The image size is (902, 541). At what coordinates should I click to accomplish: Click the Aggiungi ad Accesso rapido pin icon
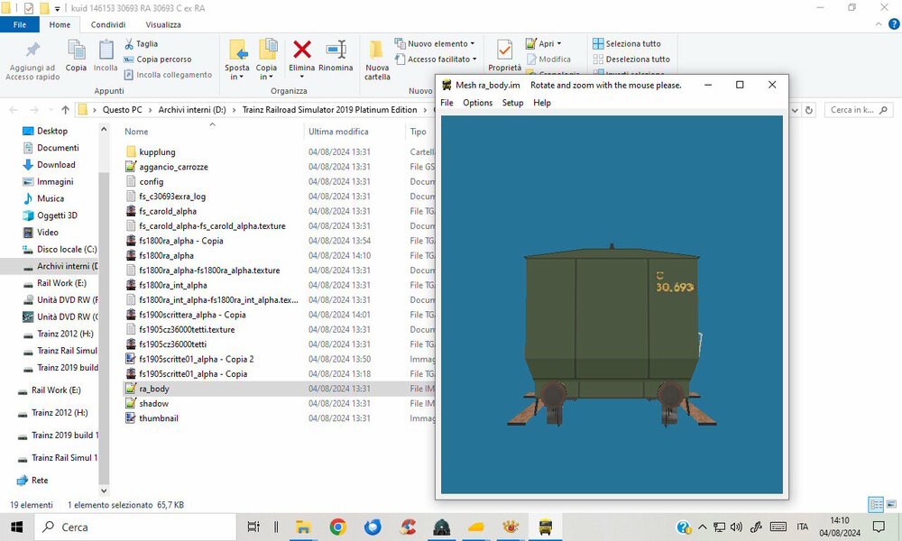tap(32, 50)
